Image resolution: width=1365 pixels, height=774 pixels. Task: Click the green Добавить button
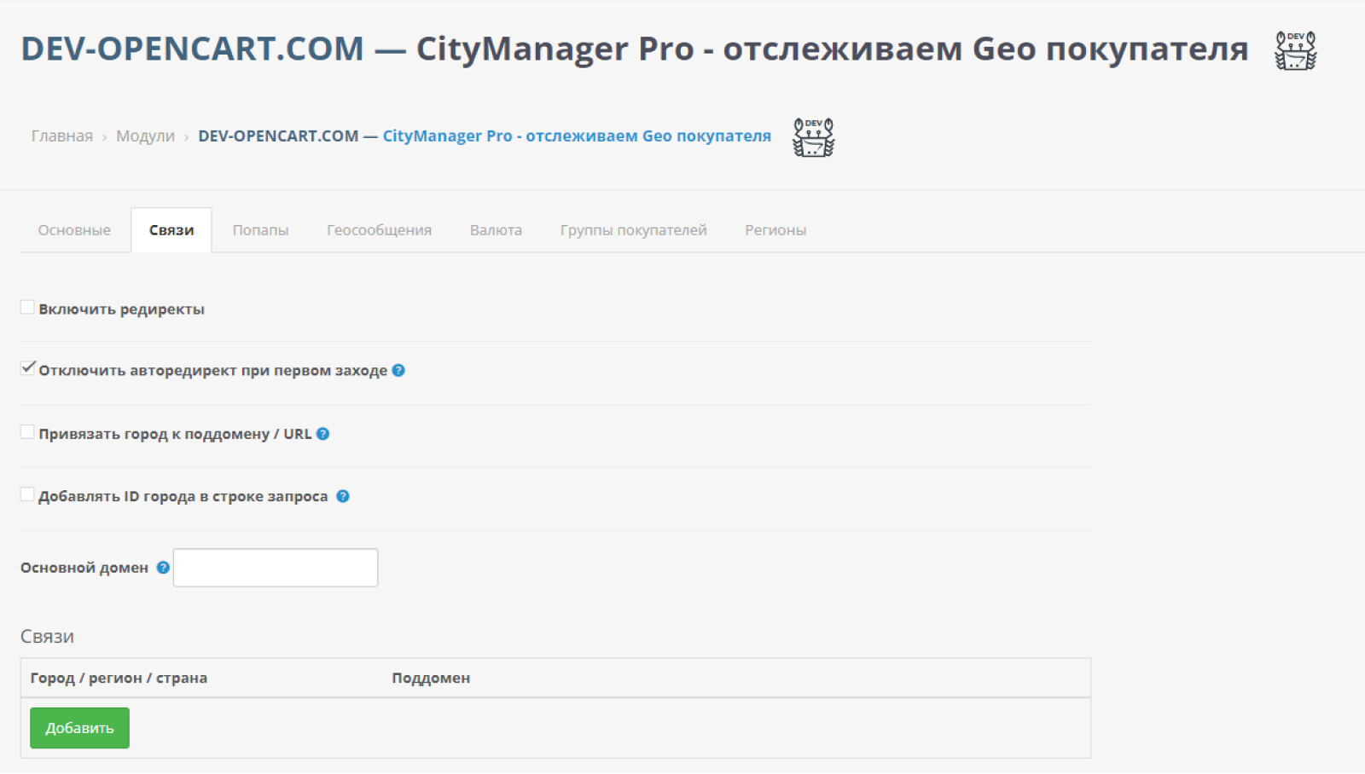79,728
